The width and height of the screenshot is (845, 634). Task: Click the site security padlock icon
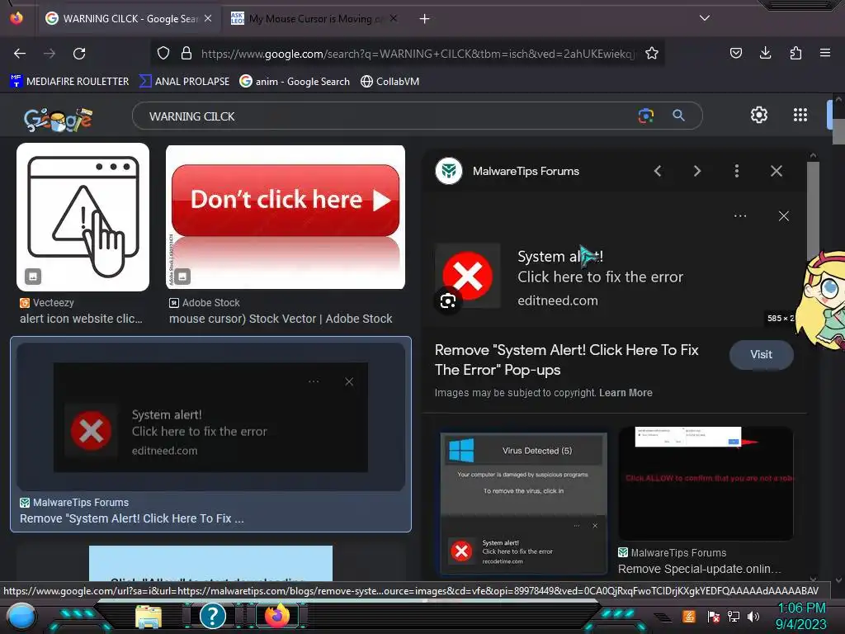coord(186,53)
